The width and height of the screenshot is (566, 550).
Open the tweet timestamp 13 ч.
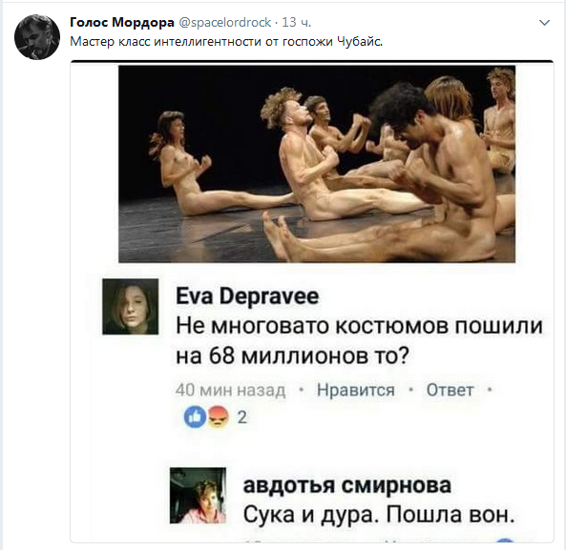coord(296,22)
